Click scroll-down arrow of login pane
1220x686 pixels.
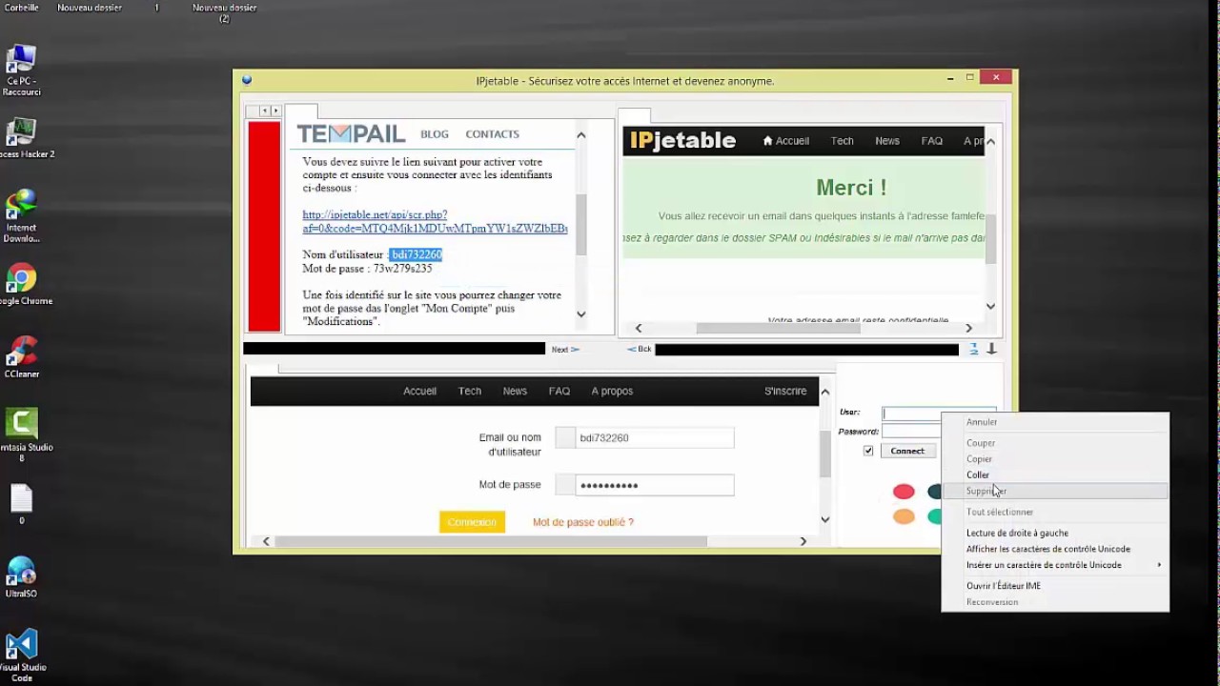[x=825, y=519]
